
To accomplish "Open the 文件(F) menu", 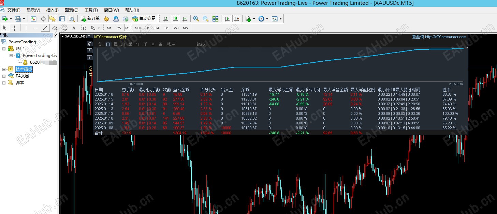I will 14,10.
